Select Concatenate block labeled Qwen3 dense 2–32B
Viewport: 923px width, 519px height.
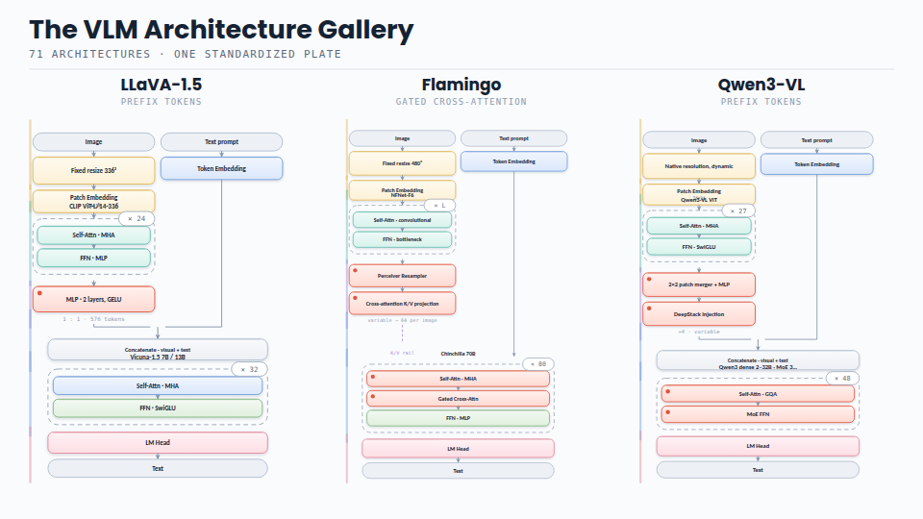point(758,360)
